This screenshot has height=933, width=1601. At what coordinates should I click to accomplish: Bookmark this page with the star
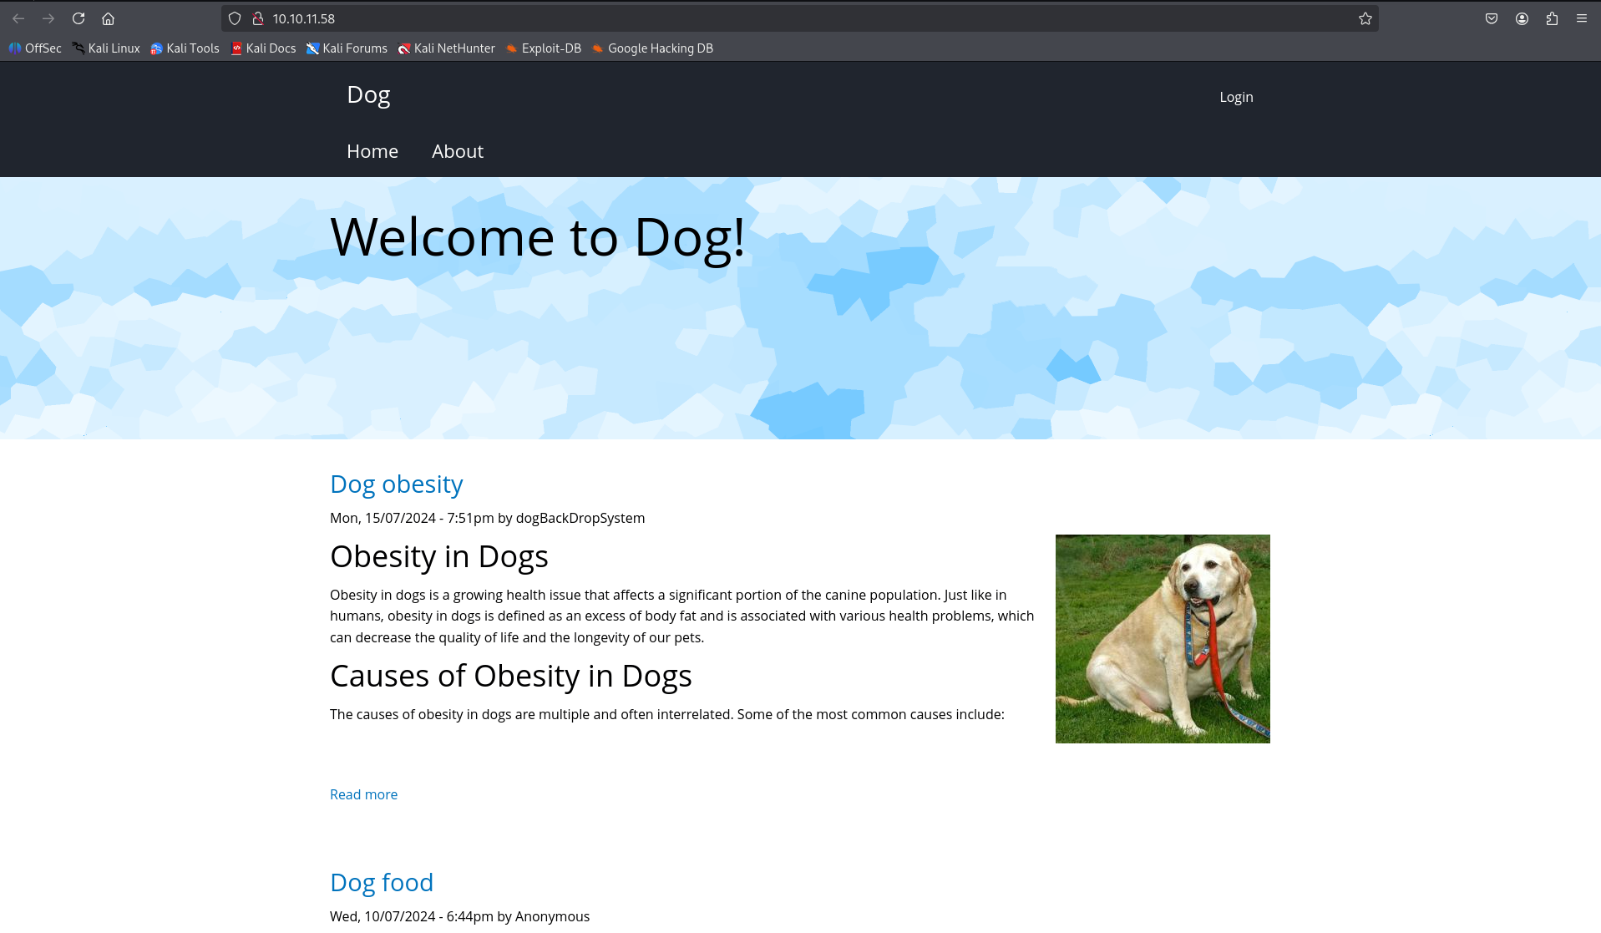click(1365, 18)
